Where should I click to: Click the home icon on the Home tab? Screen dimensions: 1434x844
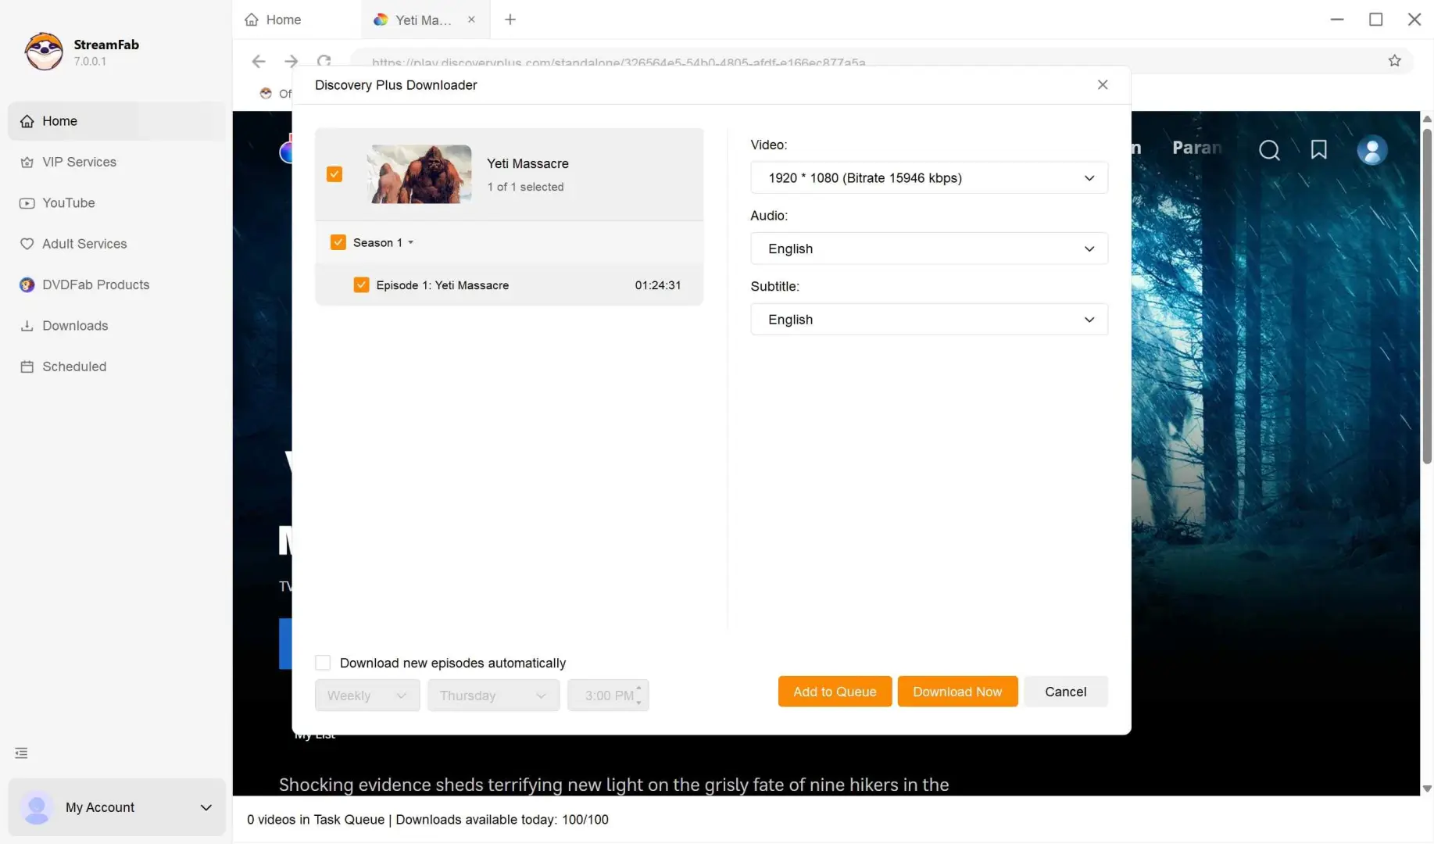click(x=252, y=20)
